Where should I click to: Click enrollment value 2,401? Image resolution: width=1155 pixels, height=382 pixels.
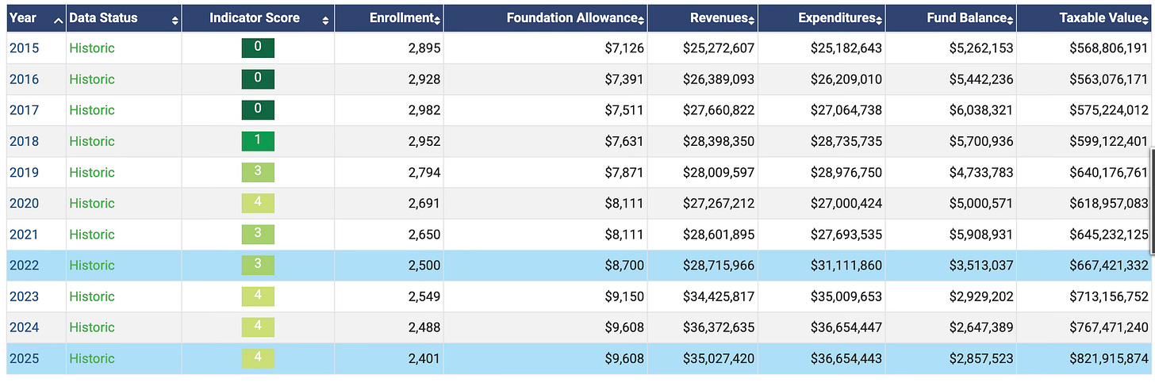tap(424, 358)
